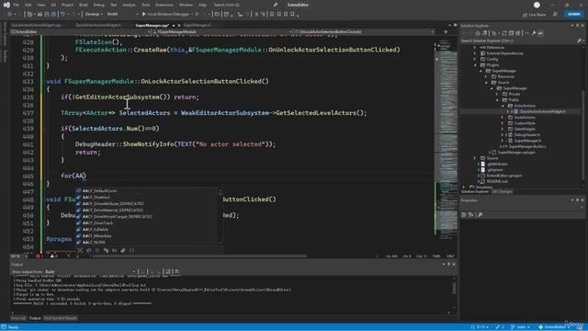Select README.md in Solution Explorer
The image size is (588, 331).
497,181
